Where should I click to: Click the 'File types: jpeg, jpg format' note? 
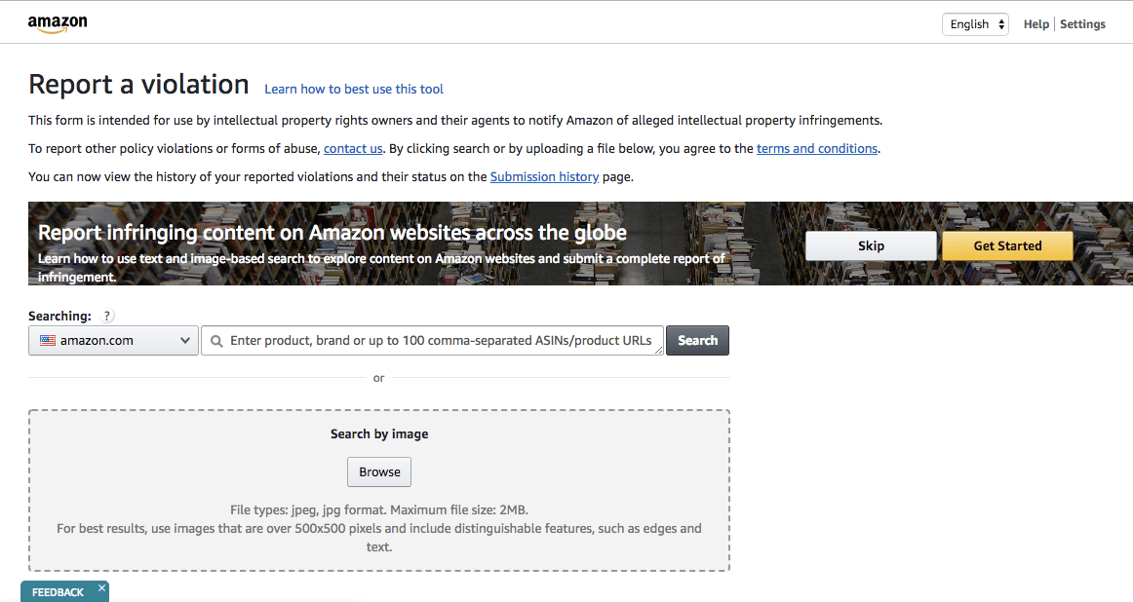click(x=379, y=509)
